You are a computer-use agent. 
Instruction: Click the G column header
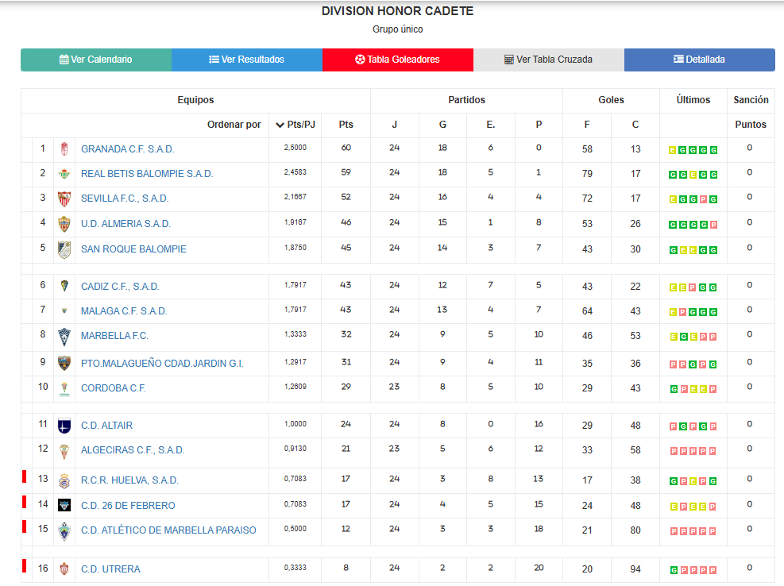pos(442,125)
